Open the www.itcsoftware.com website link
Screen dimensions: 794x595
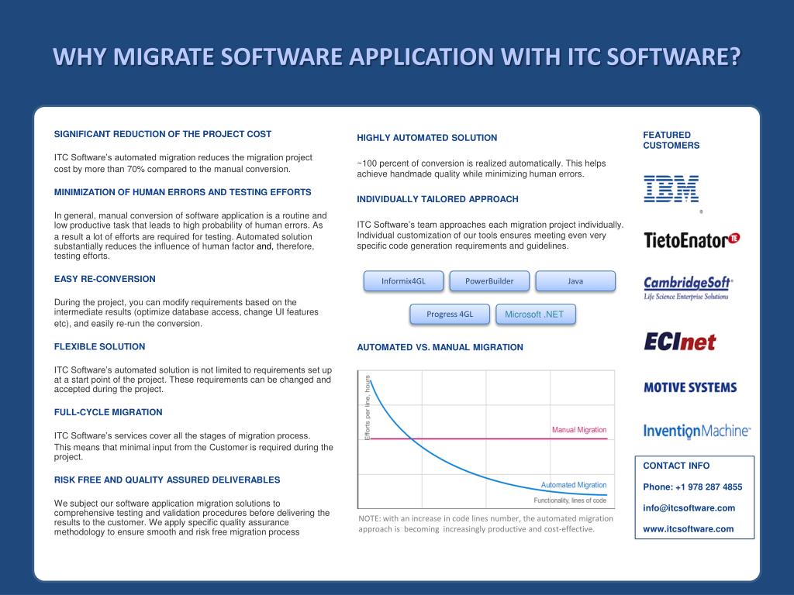click(x=689, y=529)
